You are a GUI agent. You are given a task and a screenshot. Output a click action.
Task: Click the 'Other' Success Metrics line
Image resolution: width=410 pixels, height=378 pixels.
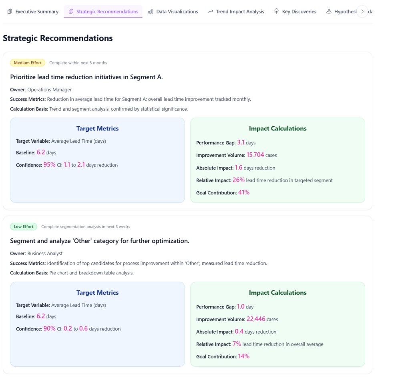coord(139,263)
